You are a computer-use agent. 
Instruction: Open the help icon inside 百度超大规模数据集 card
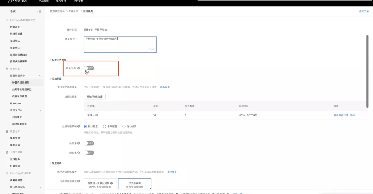[111, 183]
